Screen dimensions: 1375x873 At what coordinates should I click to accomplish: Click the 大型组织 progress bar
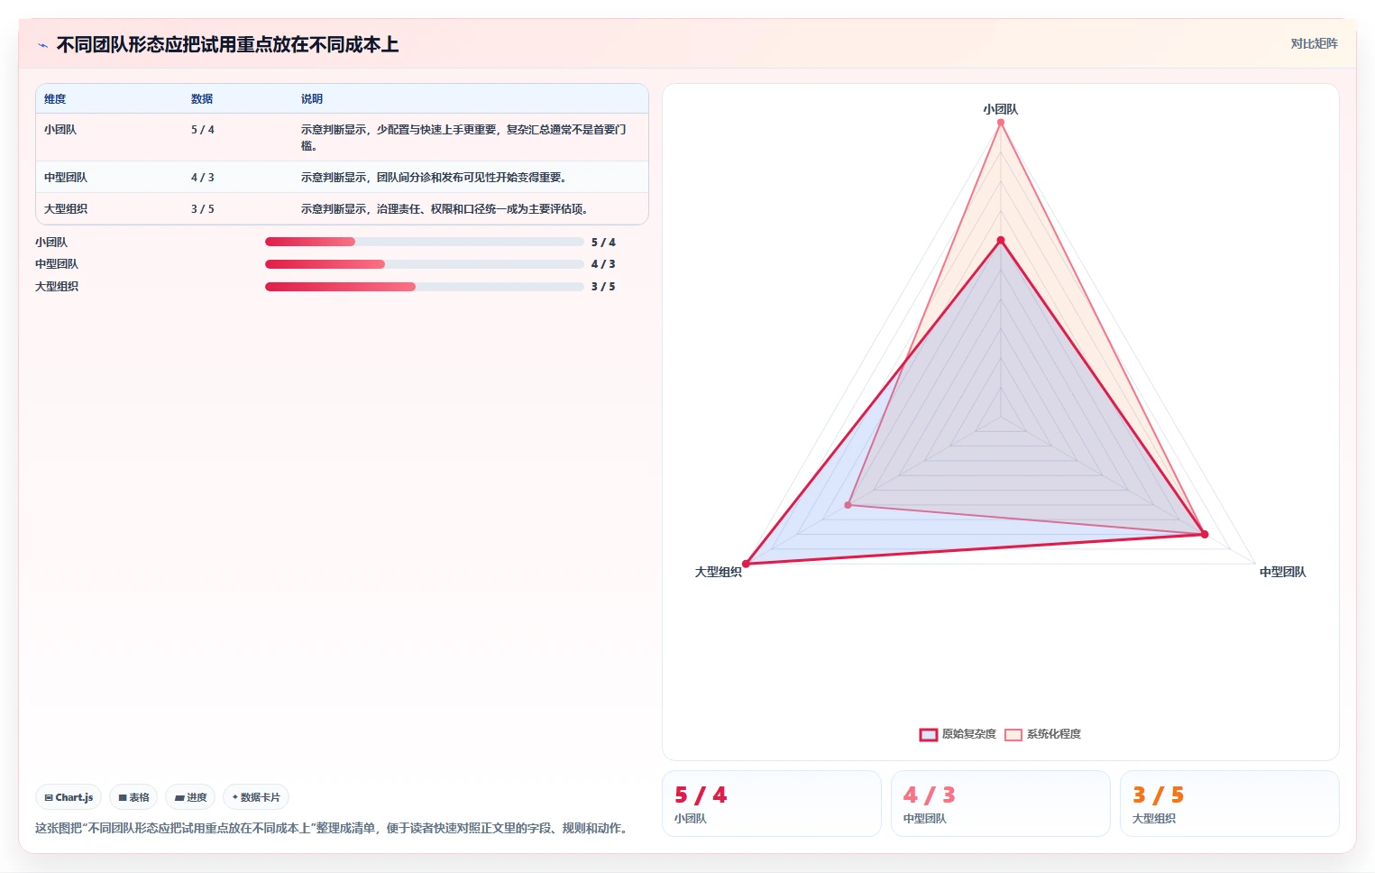(x=425, y=287)
